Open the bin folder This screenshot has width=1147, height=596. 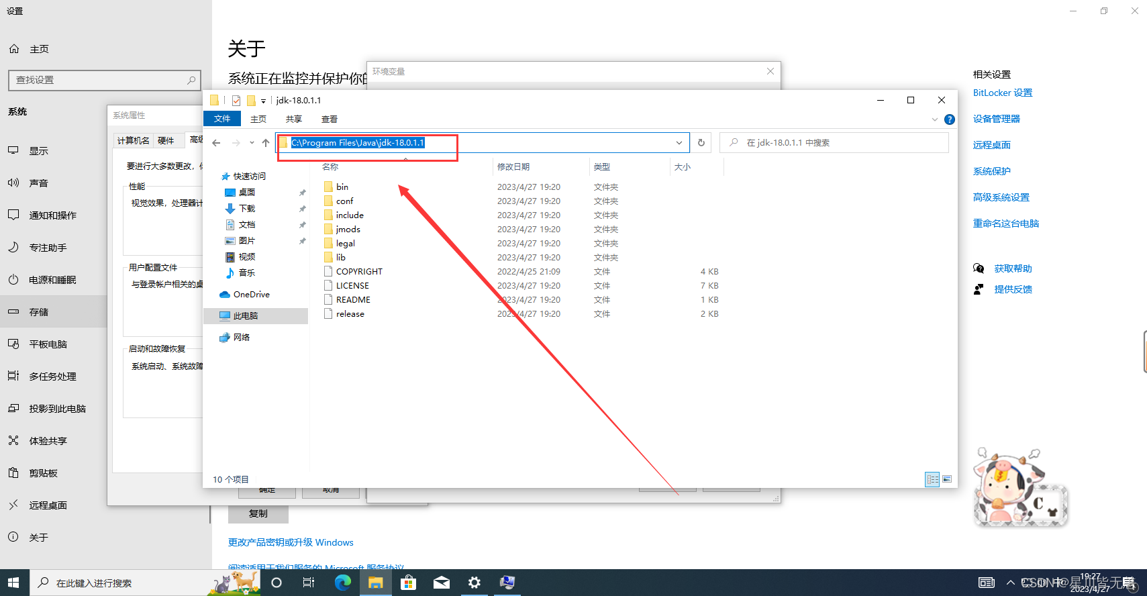tap(342, 187)
